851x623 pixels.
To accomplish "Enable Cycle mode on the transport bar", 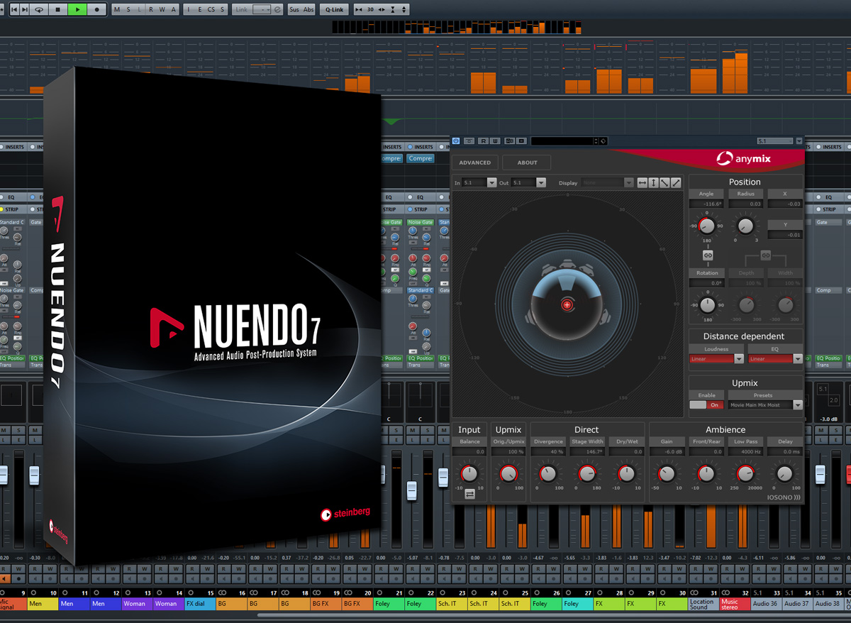I will [38, 9].
